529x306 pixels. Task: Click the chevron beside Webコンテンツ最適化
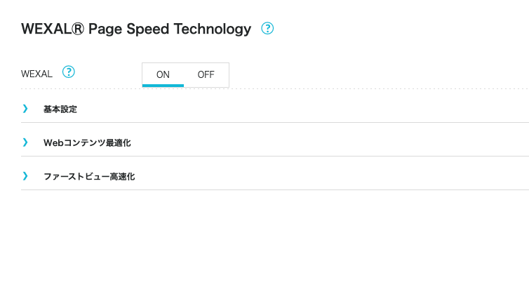pyautogui.click(x=25, y=142)
